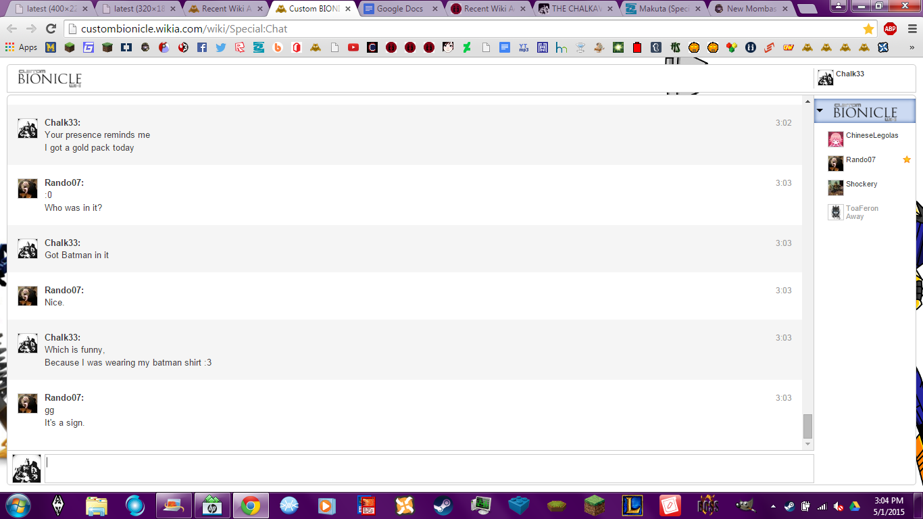The width and height of the screenshot is (923, 519).
Task: Open Windows Explorer from taskbar
Action: [x=97, y=505]
